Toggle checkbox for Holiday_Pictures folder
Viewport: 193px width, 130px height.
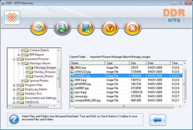coord(27,72)
